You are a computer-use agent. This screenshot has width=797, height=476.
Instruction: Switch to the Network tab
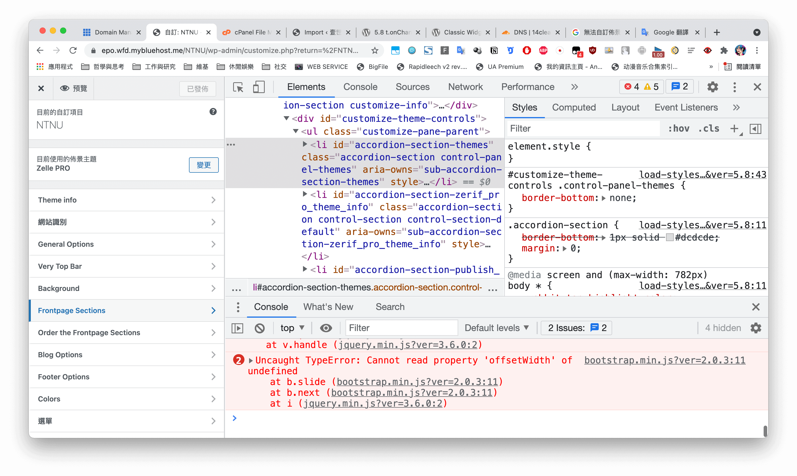[x=465, y=87]
